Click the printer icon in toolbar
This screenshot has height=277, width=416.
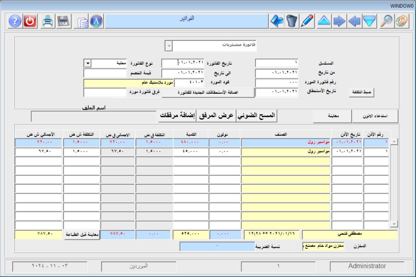pyautogui.click(x=48, y=21)
